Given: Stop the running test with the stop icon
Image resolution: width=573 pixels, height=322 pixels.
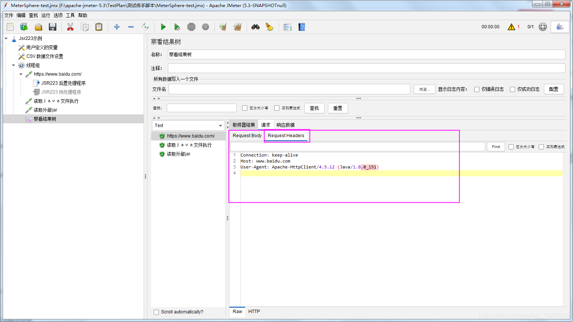Looking at the screenshot, I should [x=191, y=26].
